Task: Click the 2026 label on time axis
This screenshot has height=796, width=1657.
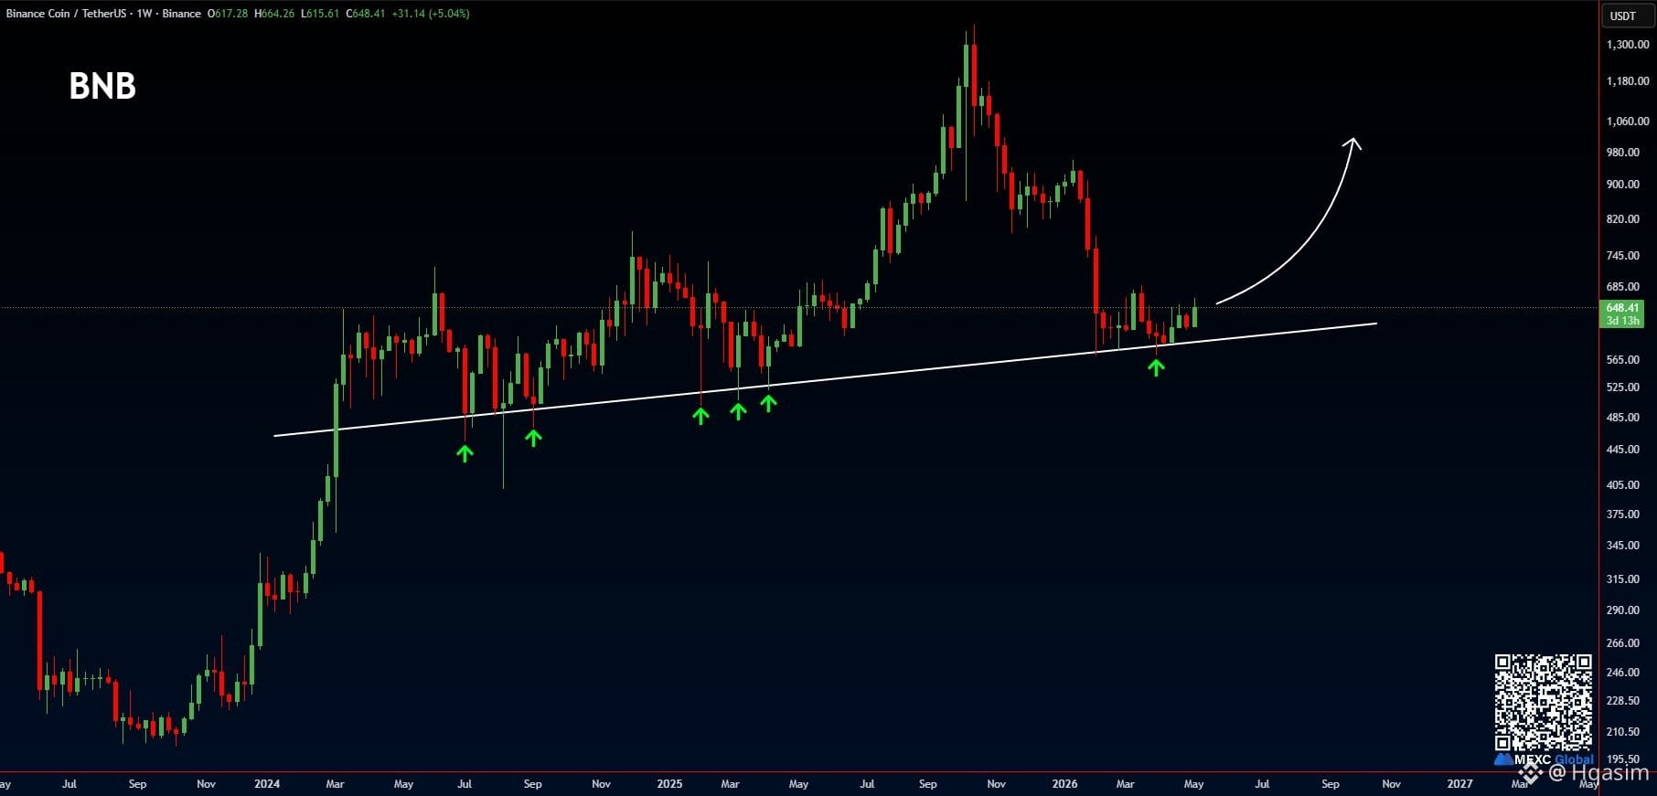Action: pos(1064,784)
